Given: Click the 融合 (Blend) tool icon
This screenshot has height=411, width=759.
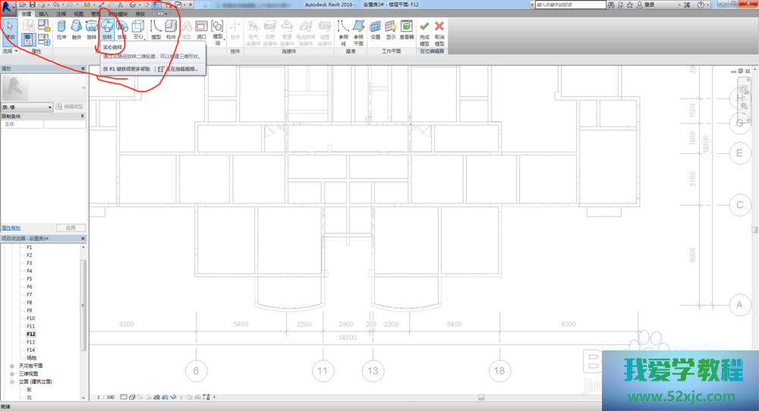Looking at the screenshot, I should [77, 30].
